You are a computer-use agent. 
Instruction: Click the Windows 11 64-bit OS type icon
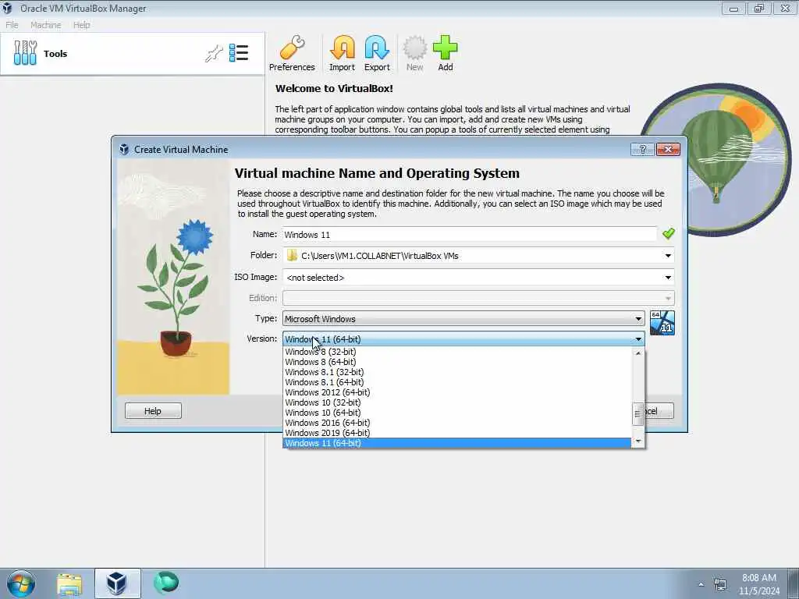(662, 323)
